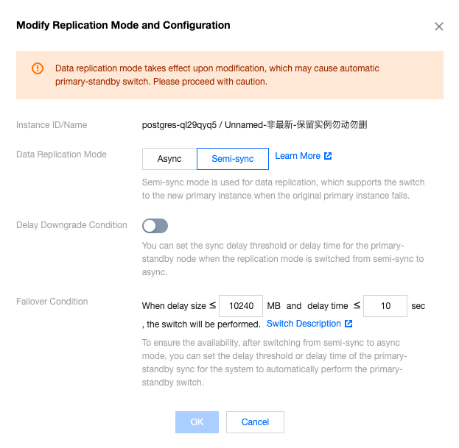The height and width of the screenshot is (448, 459).
Task: Click the Delay Downgrade Condition label
Action: coord(71,225)
